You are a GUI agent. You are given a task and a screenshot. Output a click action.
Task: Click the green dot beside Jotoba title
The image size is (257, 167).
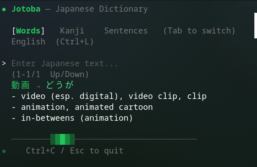pyautogui.click(x=4, y=9)
